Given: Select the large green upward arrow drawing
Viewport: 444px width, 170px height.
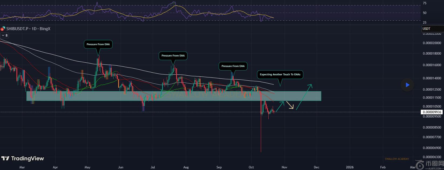Looking at the screenshot, I should coord(304,97).
